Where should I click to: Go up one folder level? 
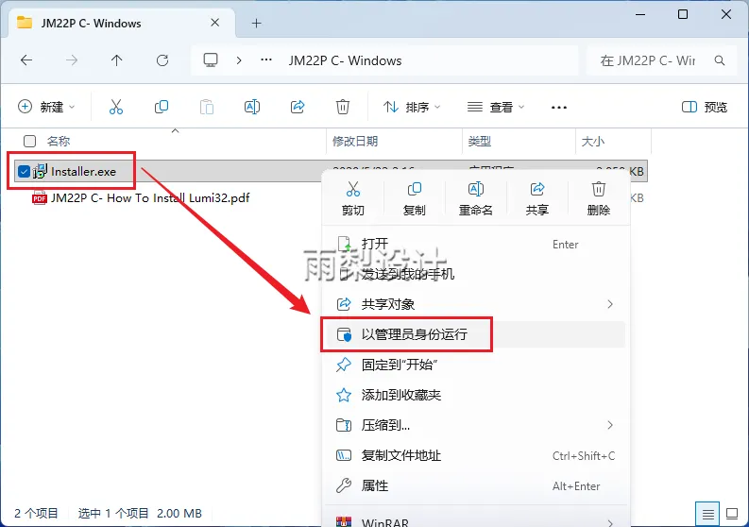[x=116, y=60]
